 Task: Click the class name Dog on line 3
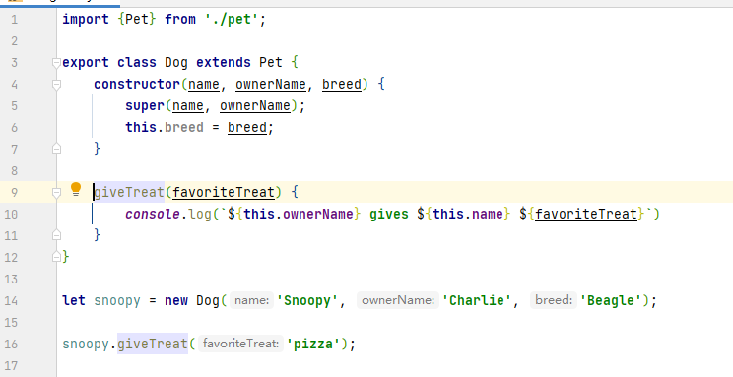tap(176, 63)
